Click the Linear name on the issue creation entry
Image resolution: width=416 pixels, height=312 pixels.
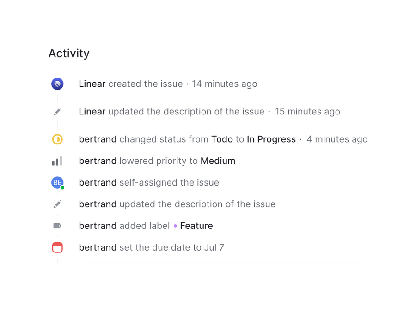click(92, 84)
